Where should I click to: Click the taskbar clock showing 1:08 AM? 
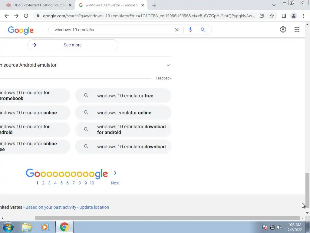pos(295,227)
